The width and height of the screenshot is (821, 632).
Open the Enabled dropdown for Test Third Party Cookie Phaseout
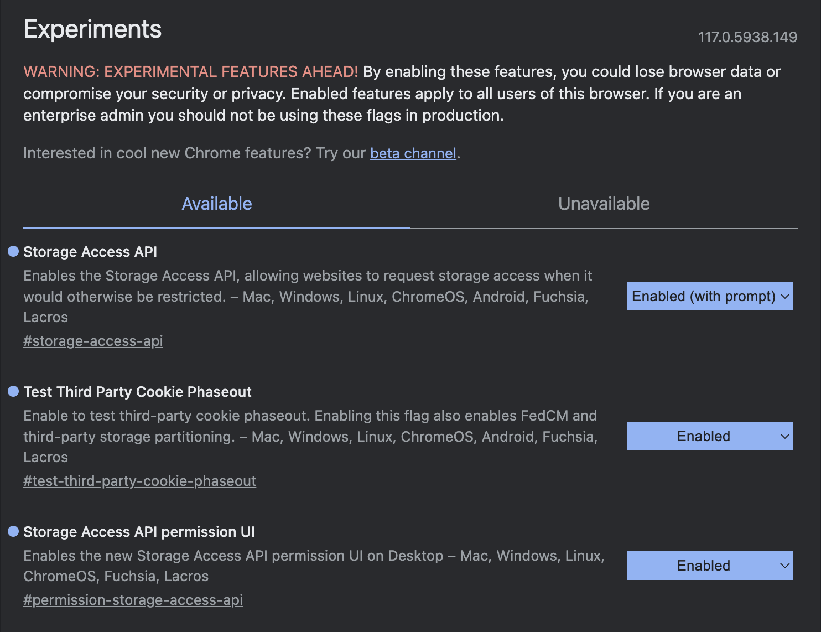point(710,436)
